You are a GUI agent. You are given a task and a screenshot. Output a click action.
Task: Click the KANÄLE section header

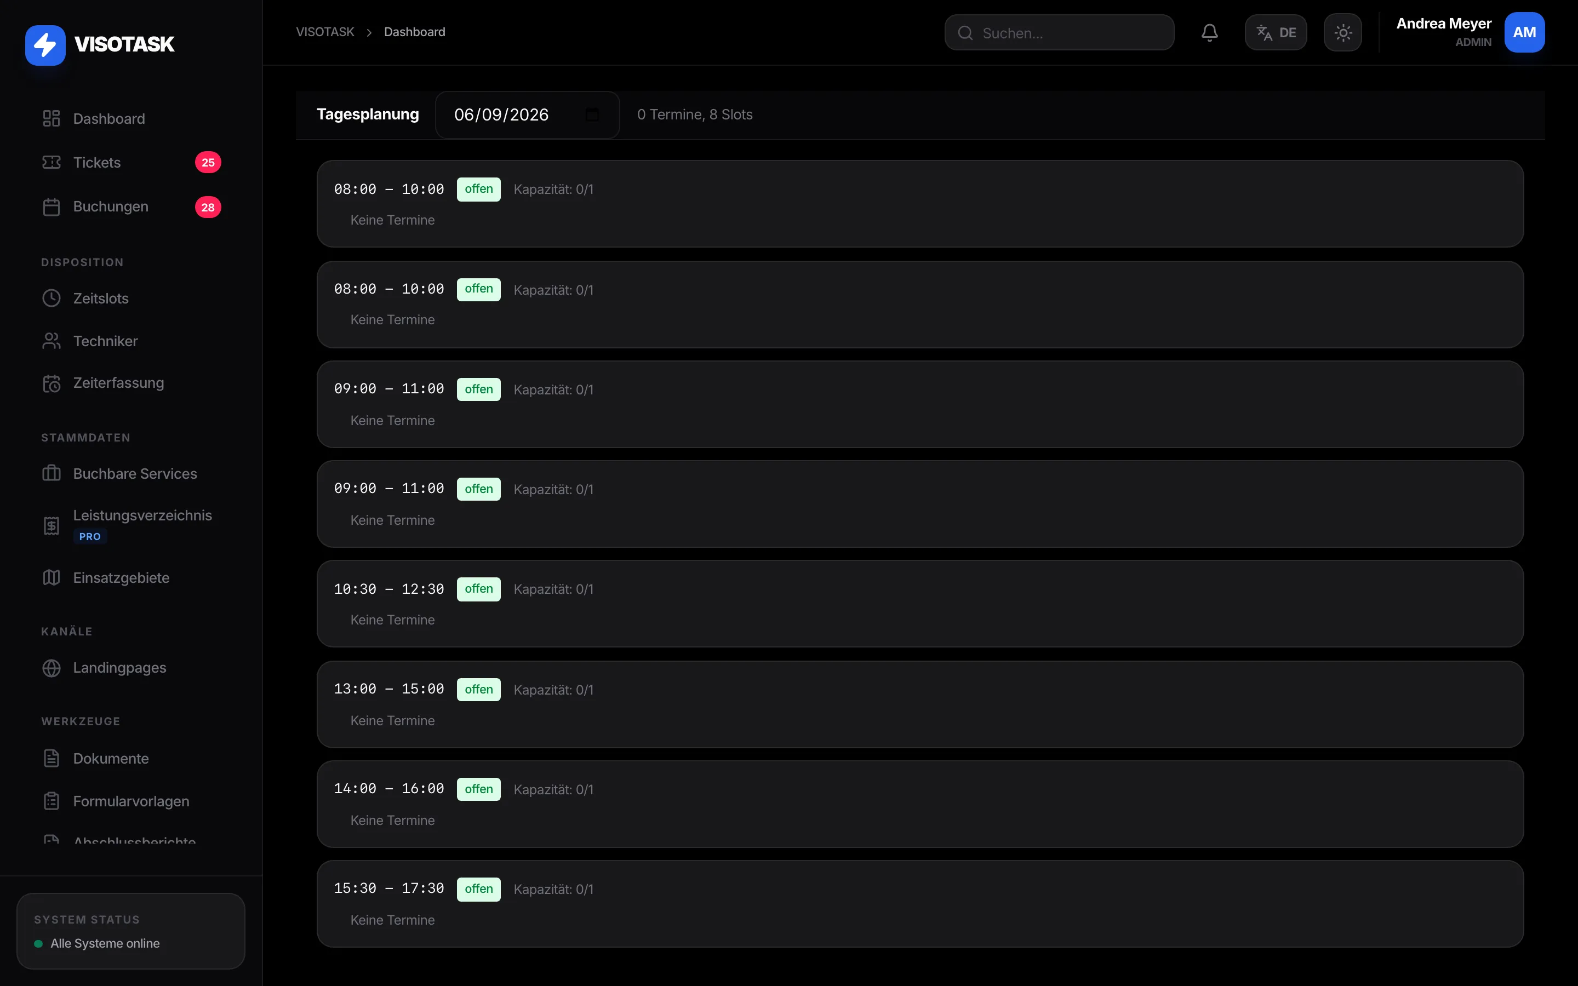pyautogui.click(x=66, y=631)
